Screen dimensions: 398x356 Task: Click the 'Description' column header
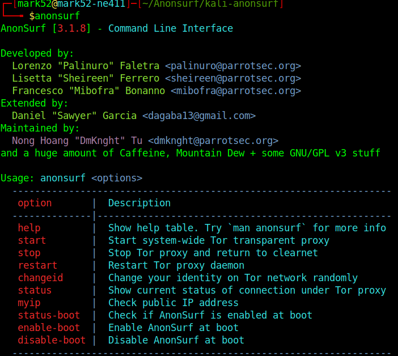[x=139, y=203]
